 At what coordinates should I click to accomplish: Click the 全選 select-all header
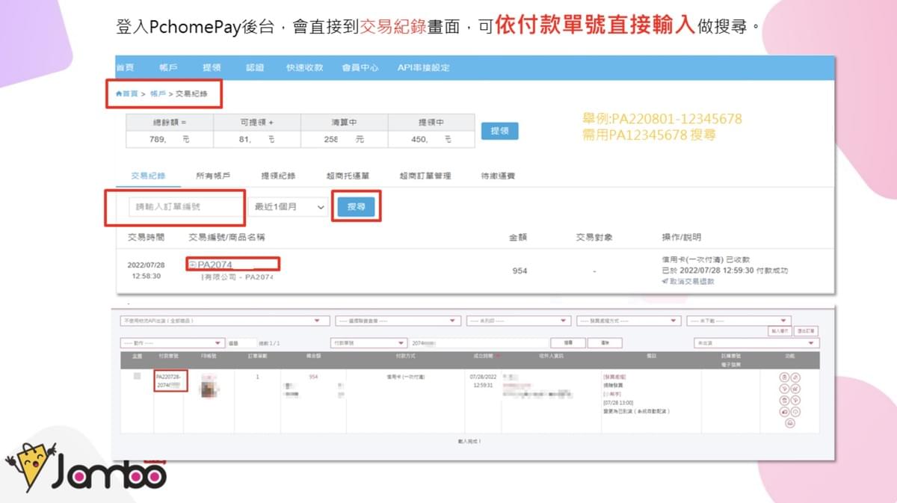137,357
